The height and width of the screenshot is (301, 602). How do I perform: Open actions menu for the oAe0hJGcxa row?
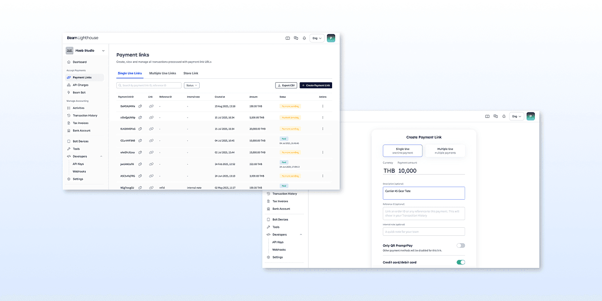tap(323, 152)
